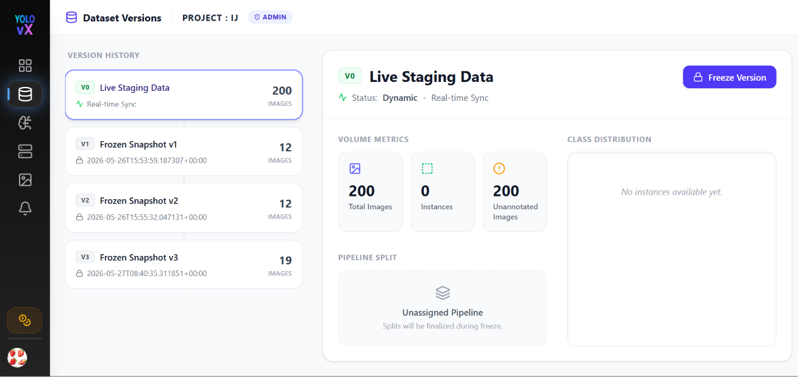Click the Live Staging Data main heading

431,77
